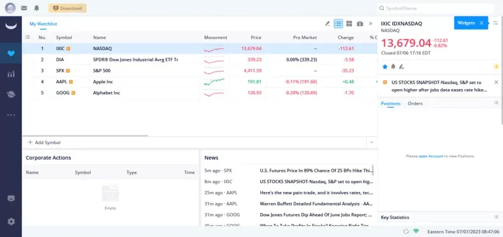Click Add Symbol
The height and width of the screenshot is (237, 503).
[44, 142]
